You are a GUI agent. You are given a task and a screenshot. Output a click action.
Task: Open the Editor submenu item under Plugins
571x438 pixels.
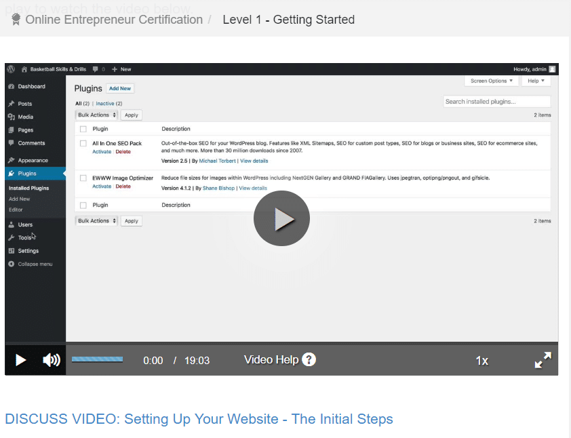[16, 210]
